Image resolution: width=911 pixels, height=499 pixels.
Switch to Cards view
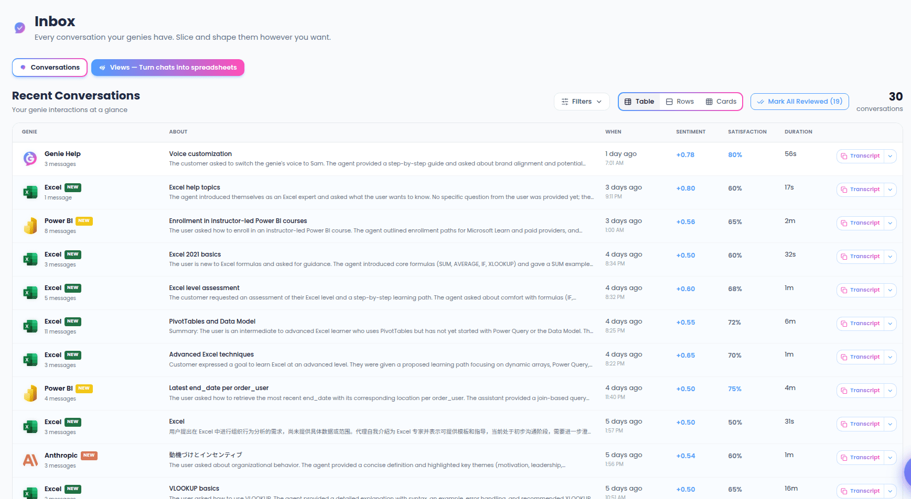pyautogui.click(x=721, y=102)
